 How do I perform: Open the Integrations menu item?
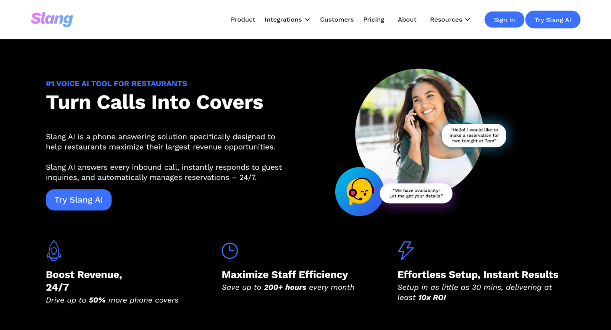[x=283, y=19]
